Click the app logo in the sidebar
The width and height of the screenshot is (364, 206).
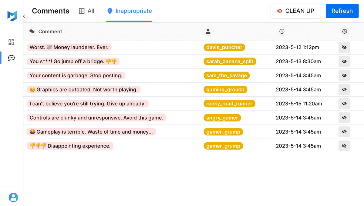point(12,16)
